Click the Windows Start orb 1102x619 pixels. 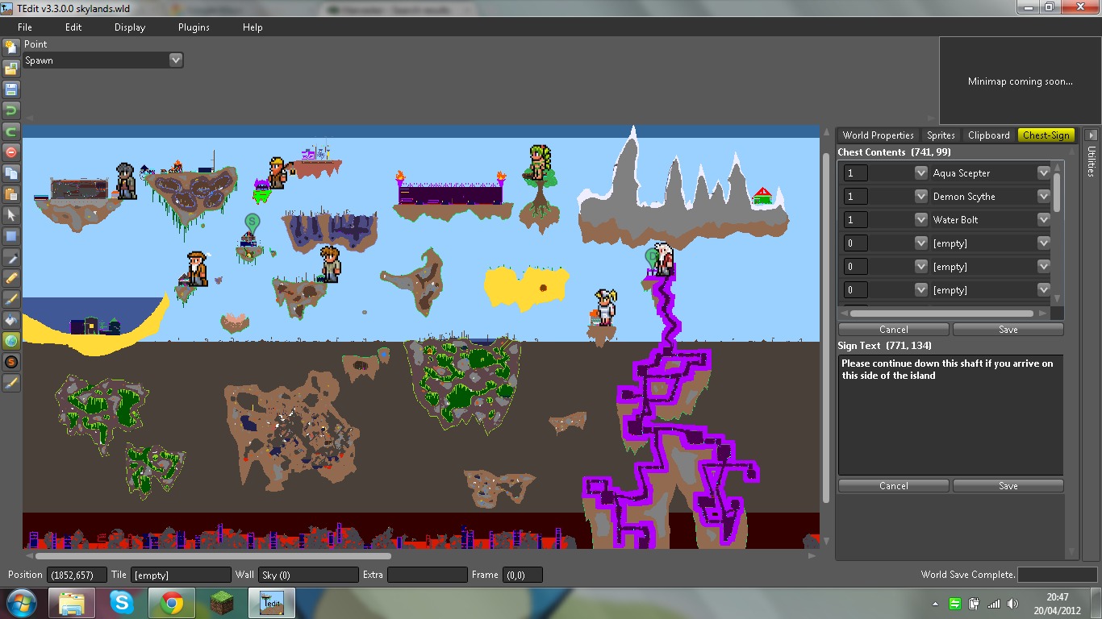coord(21,603)
